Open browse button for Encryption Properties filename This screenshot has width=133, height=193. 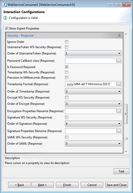click(119, 111)
